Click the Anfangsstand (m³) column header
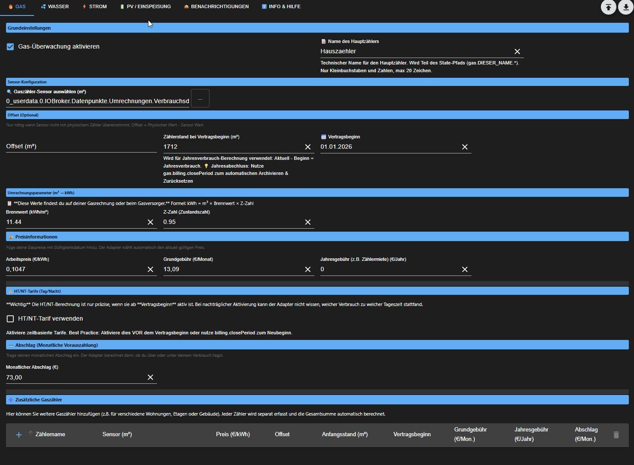This screenshot has width=634, height=465. point(345,434)
